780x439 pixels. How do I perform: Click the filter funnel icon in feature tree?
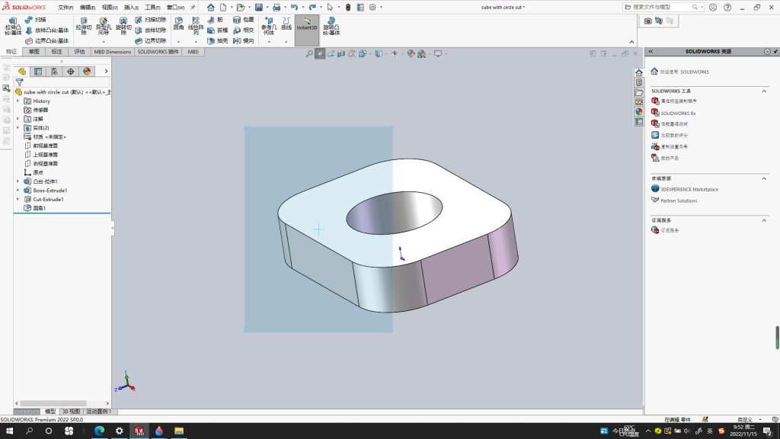tap(19, 82)
